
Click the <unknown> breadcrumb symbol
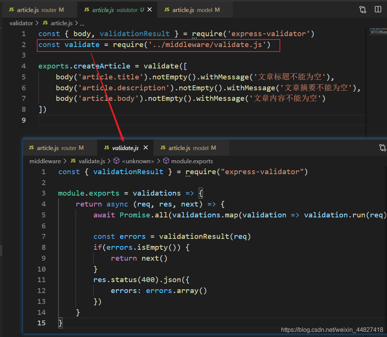pos(138,161)
